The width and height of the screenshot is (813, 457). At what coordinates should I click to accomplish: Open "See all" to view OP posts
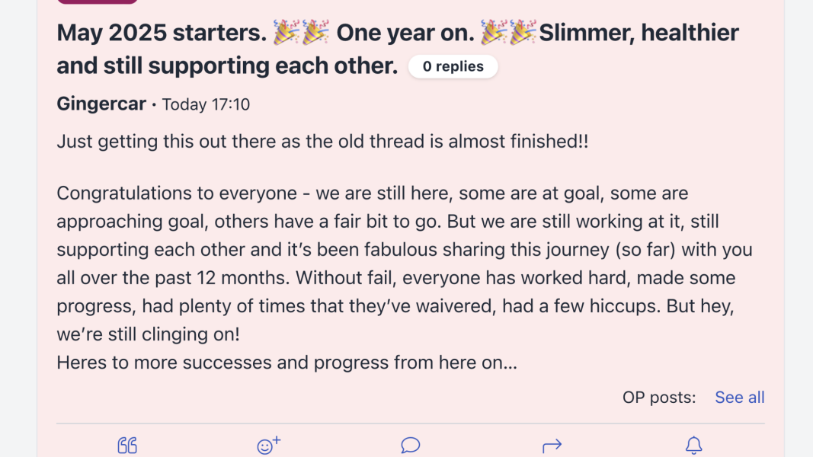tap(738, 397)
